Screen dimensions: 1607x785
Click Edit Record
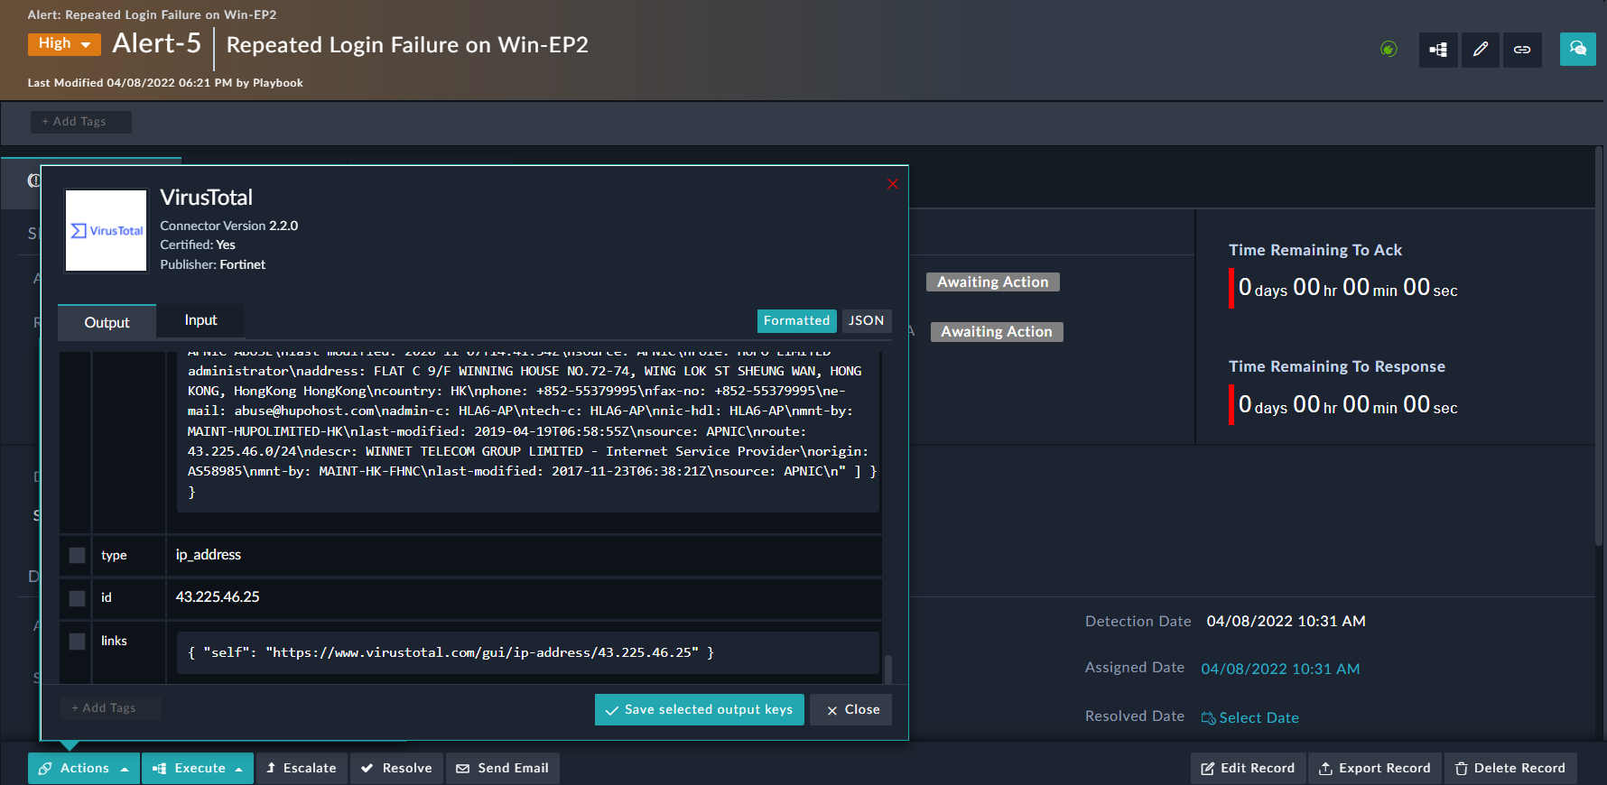(x=1248, y=768)
